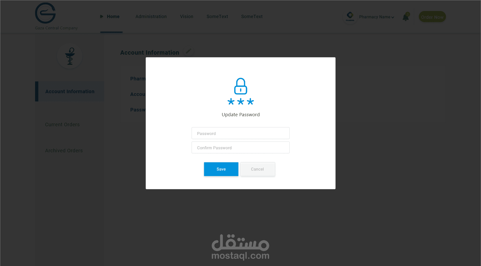
Task: Click the pencil edit icon beside Account Information
Action: [189, 51]
